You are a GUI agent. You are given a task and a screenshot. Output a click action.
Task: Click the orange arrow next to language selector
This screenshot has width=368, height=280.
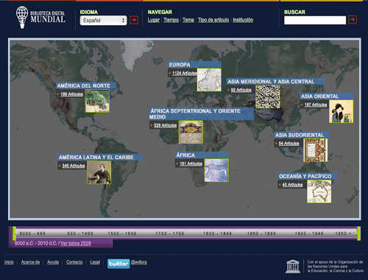[x=134, y=20]
